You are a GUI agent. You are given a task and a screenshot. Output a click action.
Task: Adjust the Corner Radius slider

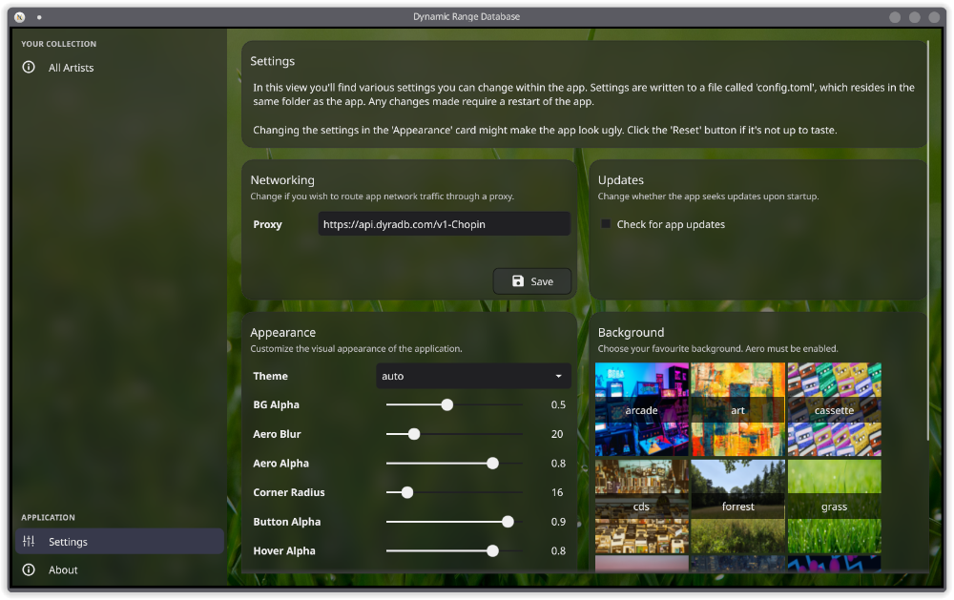coord(454,492)
